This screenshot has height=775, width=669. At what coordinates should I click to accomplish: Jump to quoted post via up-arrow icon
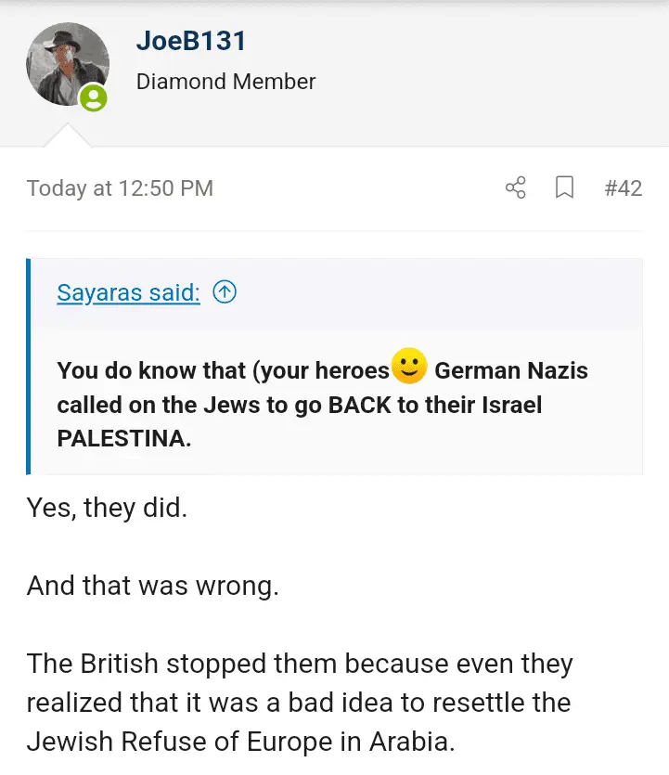click(x=225, y=292)
